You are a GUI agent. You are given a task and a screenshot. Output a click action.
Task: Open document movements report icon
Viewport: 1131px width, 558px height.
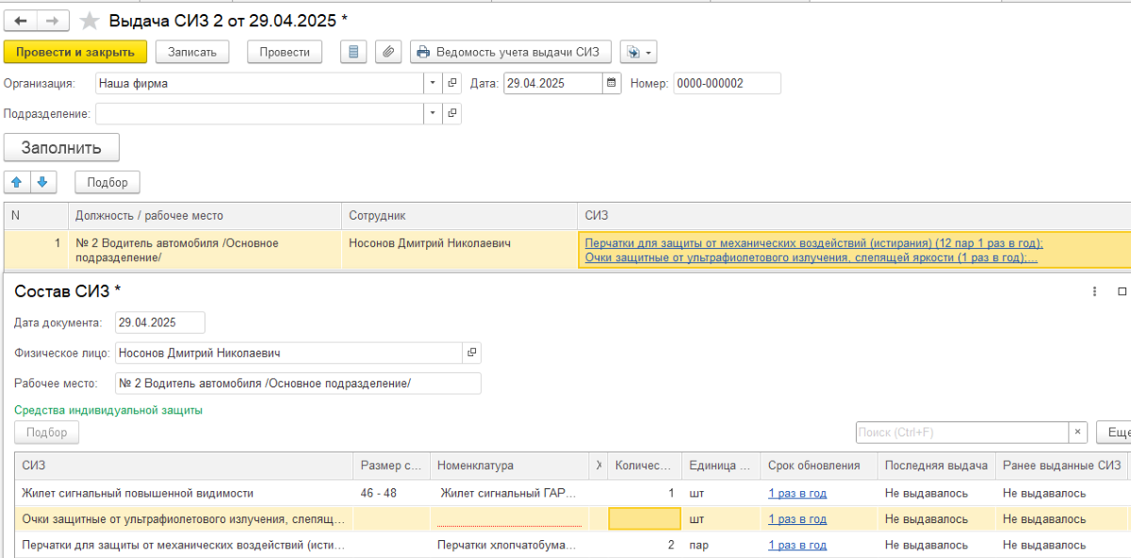coord(353,52)
